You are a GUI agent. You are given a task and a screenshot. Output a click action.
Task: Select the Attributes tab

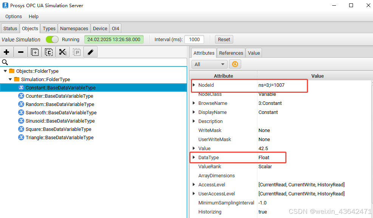click(x=204, y=53)
